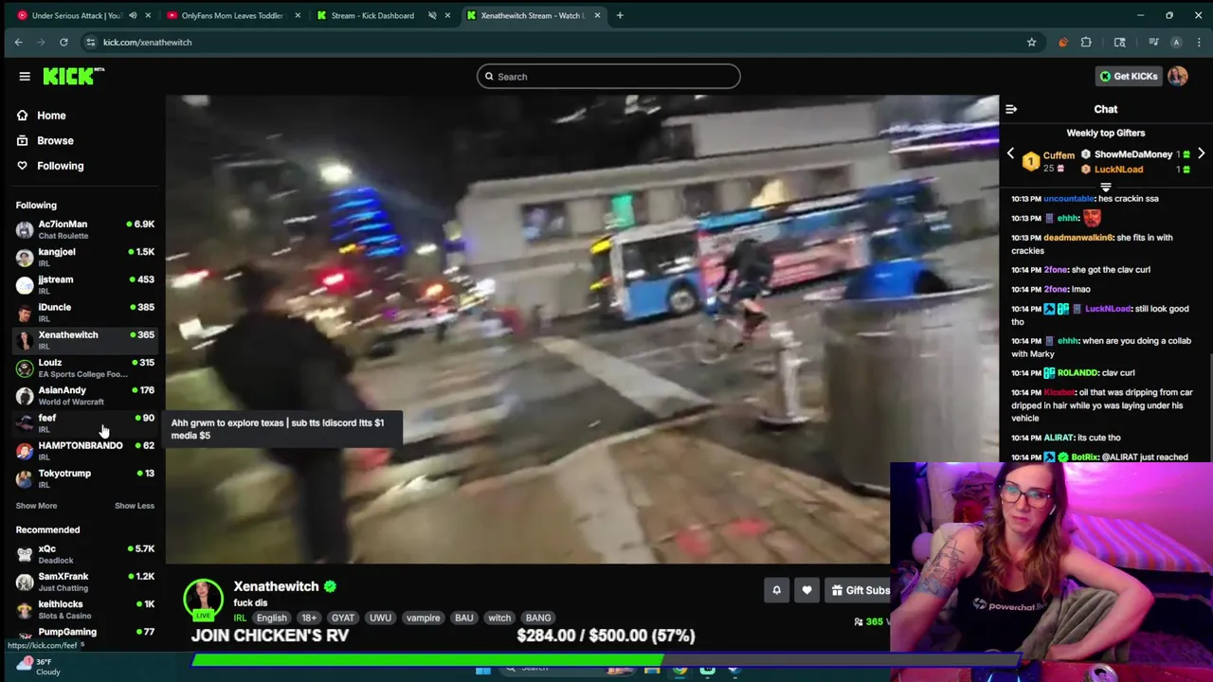Click chat username BotRix

click(1084, 458)
